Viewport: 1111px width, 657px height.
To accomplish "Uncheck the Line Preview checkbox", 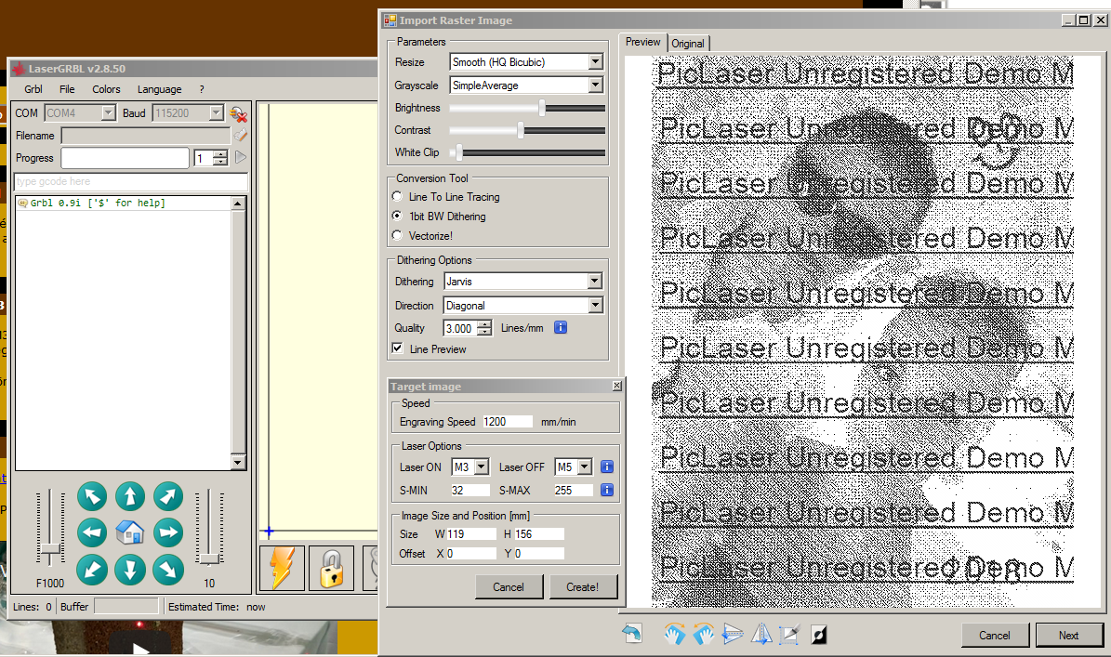I will pos(398,349).
